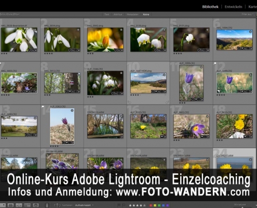Apply the purple color label
Image resolution: width=257 pixels, height=208 pixels.
click(x=167, y=205)
